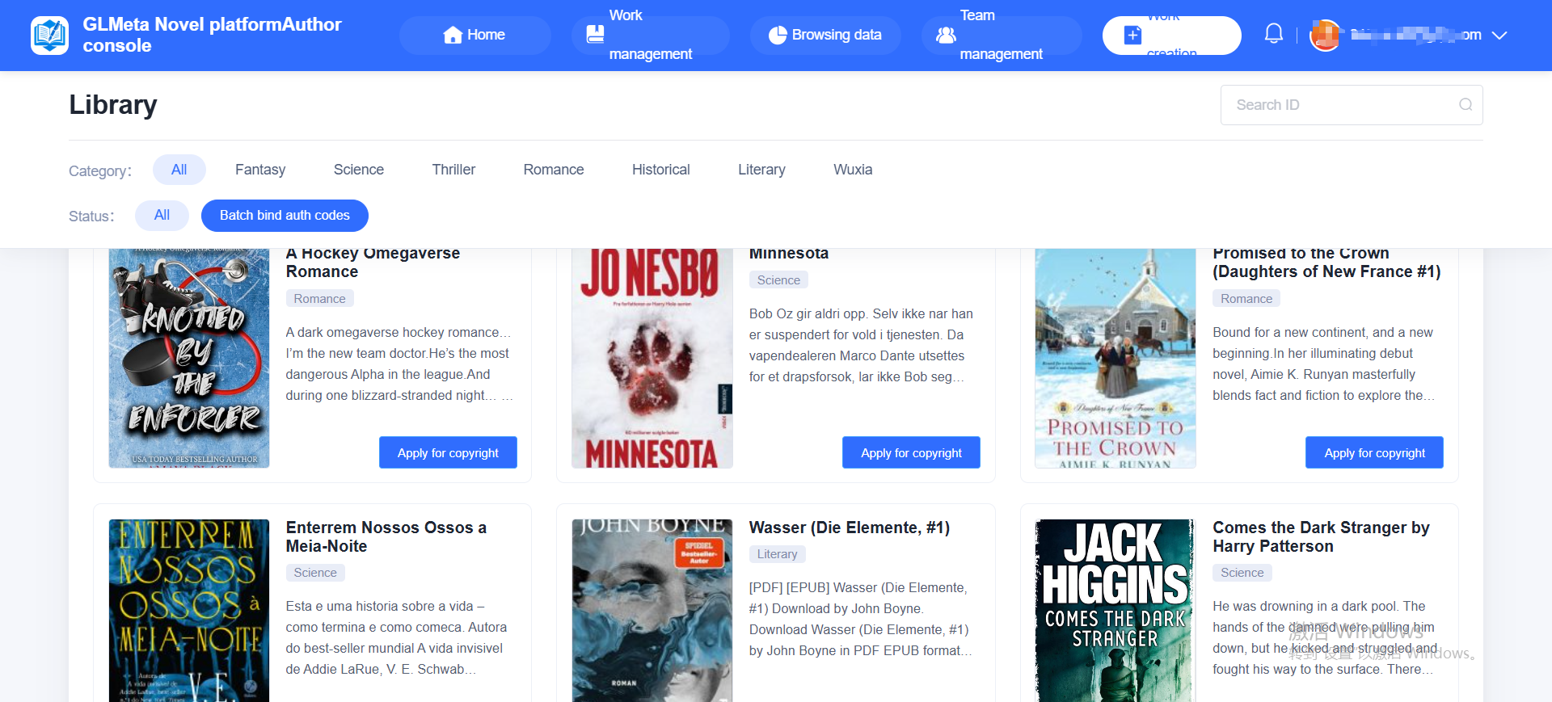This screenshot has width=1552, height=702.
Task: Click description starting 'A dark omegaverse hockey romance'
Action: (x=399, y=364)
